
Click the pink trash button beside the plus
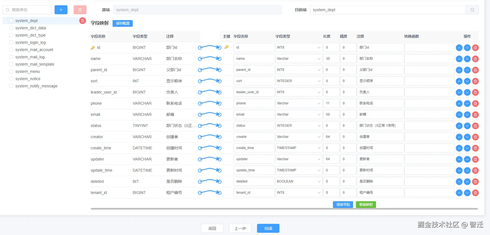click(x=80, y=10)
